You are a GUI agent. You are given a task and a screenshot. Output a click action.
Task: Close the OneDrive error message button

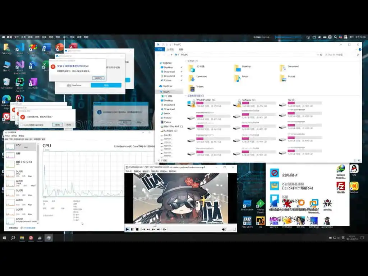(x=98, y=78)
